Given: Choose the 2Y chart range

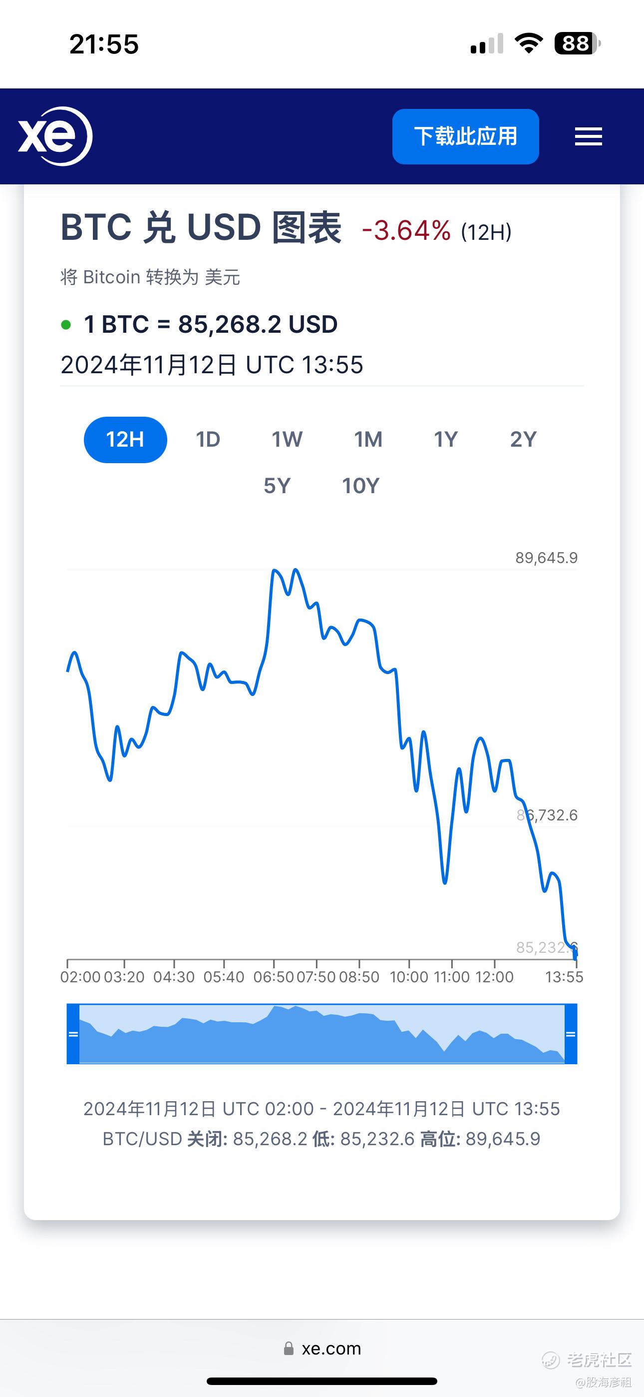Looking at the screenshot, I should 523,439.
